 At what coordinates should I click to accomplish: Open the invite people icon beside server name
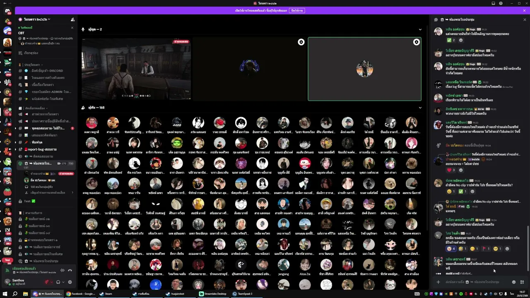[72, 19]
